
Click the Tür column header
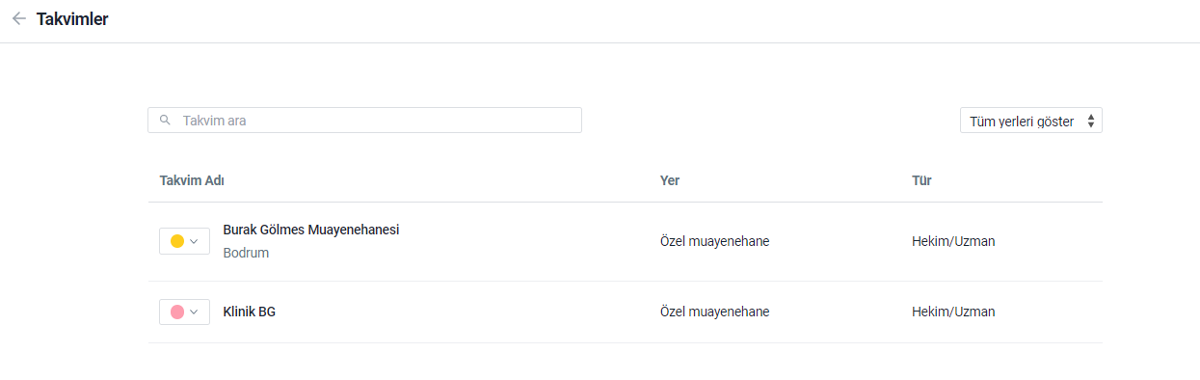coord(921,180)
